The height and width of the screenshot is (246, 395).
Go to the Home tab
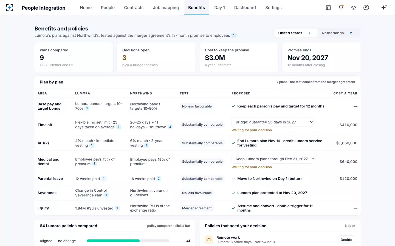86,8
